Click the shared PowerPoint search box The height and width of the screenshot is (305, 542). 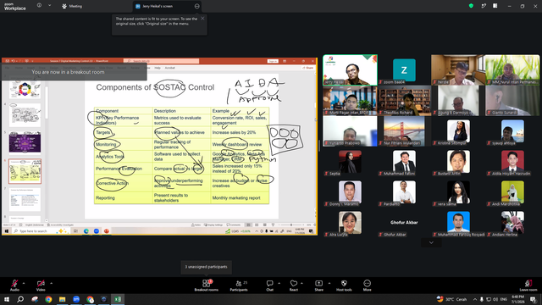pos(162,61)
